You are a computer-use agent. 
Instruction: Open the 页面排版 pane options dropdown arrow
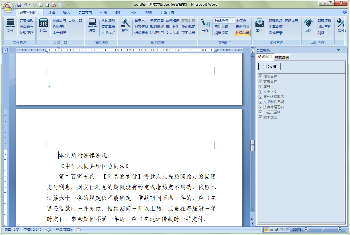pyautogui.click(x=339, y=50)
